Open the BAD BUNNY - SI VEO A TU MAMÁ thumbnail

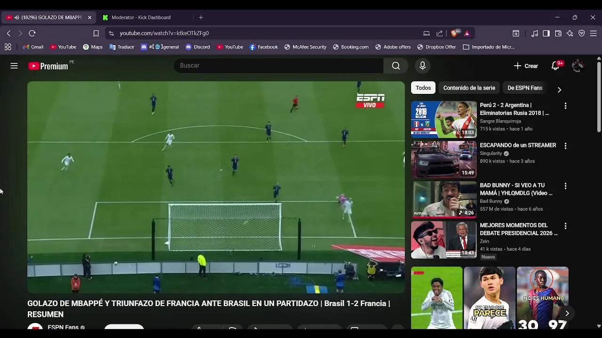pyautogui.click(x=444, y=200)
